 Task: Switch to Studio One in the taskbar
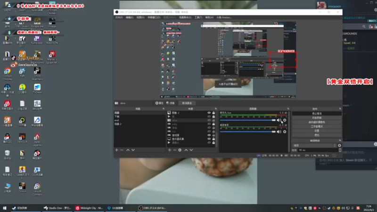57,208
